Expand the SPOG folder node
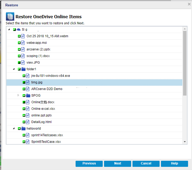The height and width of the screenshot is (170, 192). click(x=18, y=95)
